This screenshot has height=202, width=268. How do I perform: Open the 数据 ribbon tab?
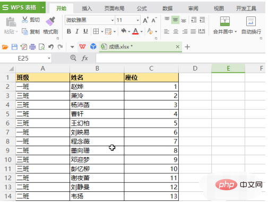tap(167, 9)
